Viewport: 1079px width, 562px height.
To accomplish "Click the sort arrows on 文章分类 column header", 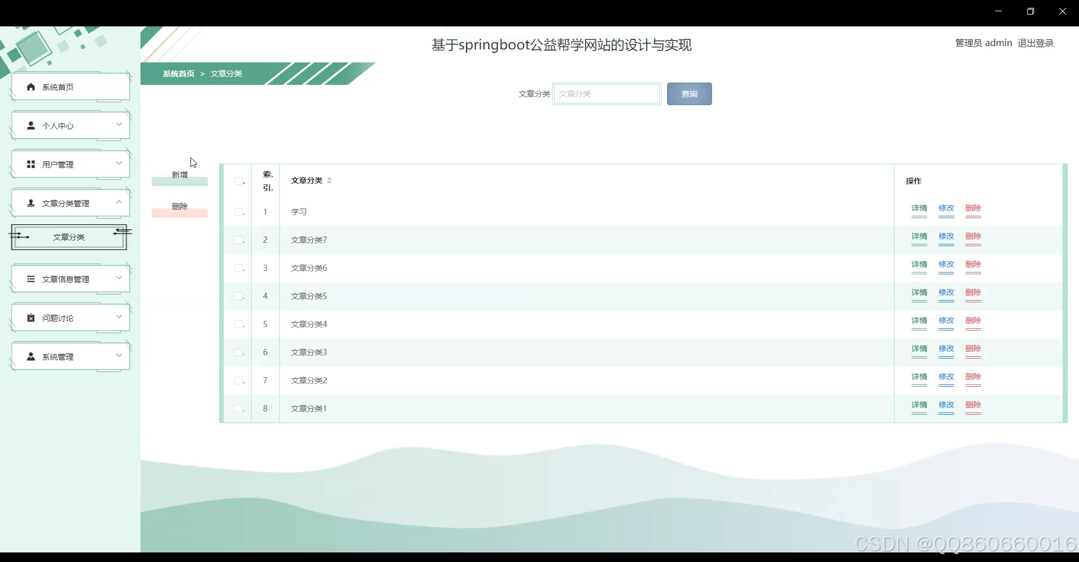I will point(330,180).
